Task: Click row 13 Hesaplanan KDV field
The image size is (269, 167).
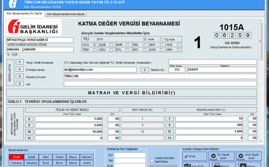Action: pyautogui.click(x=209, y=138)
